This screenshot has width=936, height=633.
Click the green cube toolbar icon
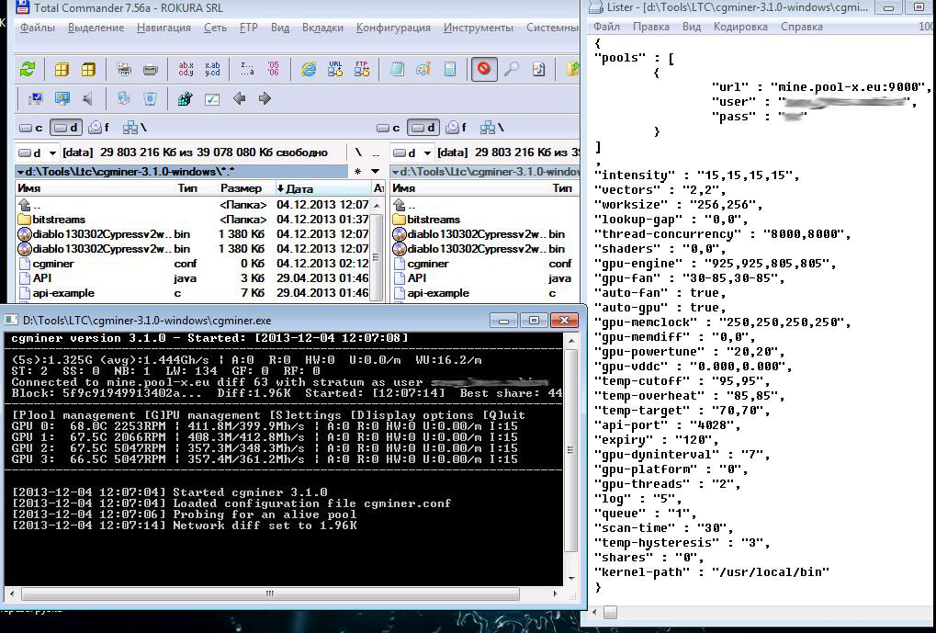[185, 98]
